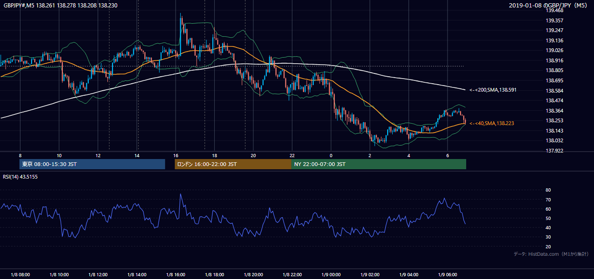Click price axis label 138.032
Screen dimensions: 594x279
554,140
